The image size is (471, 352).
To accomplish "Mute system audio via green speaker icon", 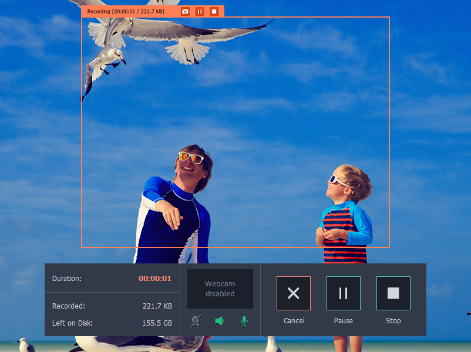I will coord(220,321).
